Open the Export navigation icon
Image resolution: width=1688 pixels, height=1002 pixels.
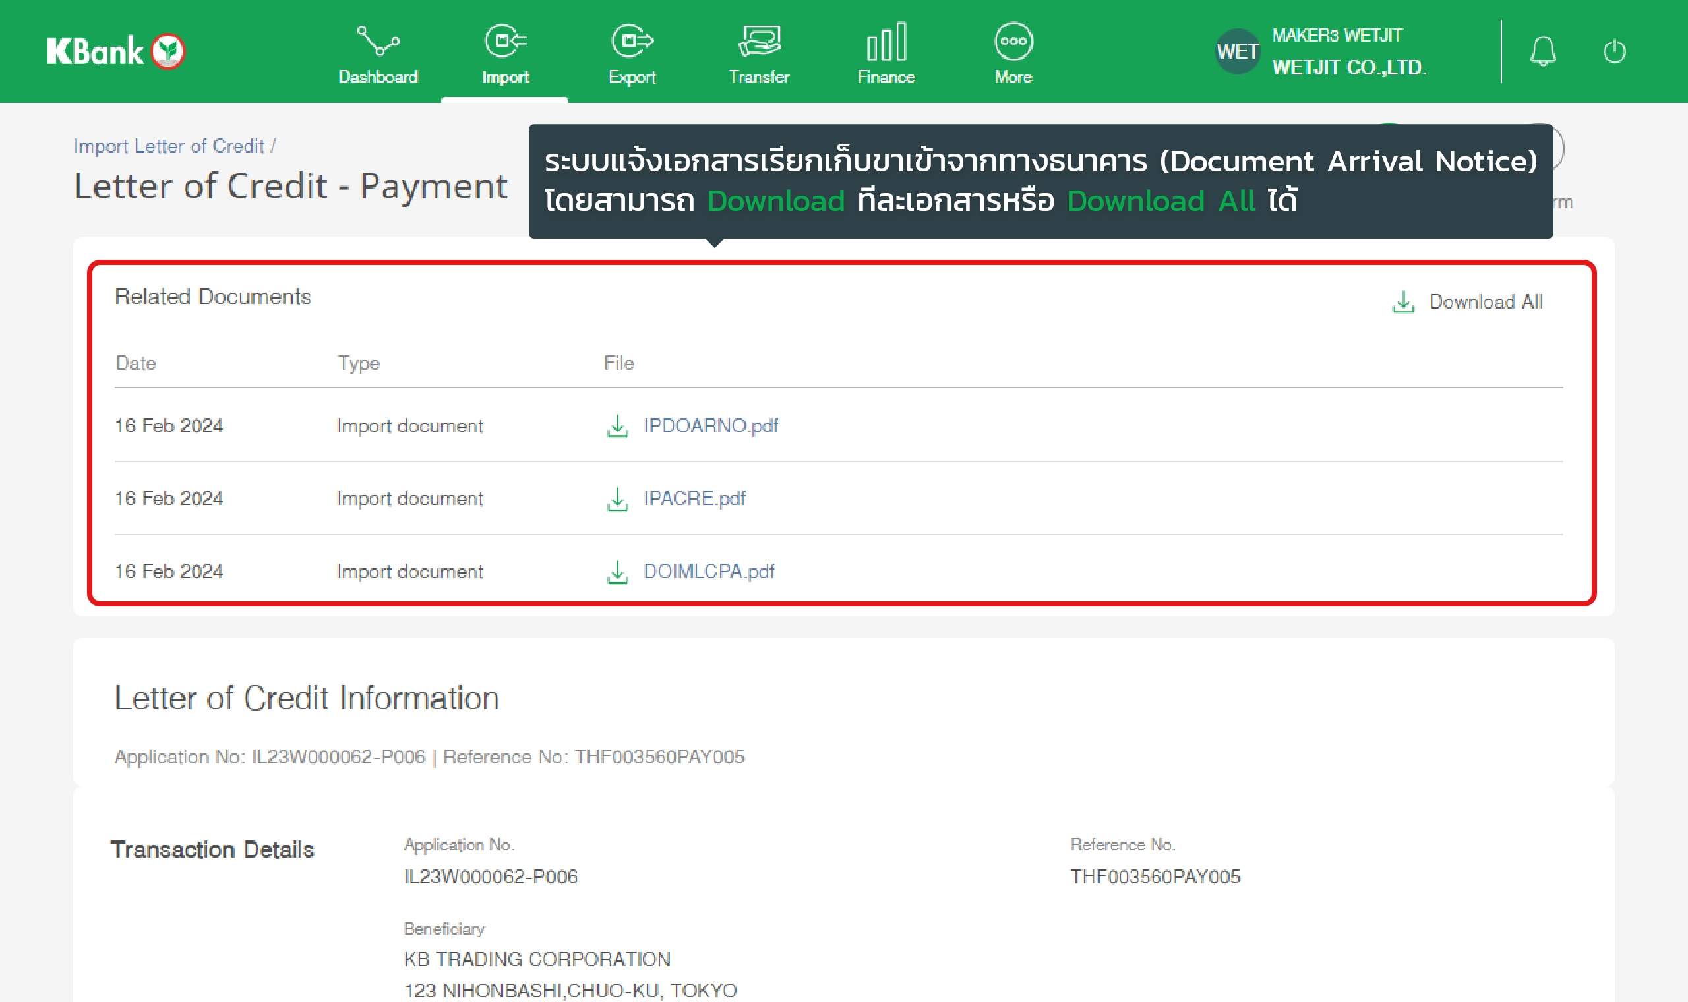pos(632,41)
